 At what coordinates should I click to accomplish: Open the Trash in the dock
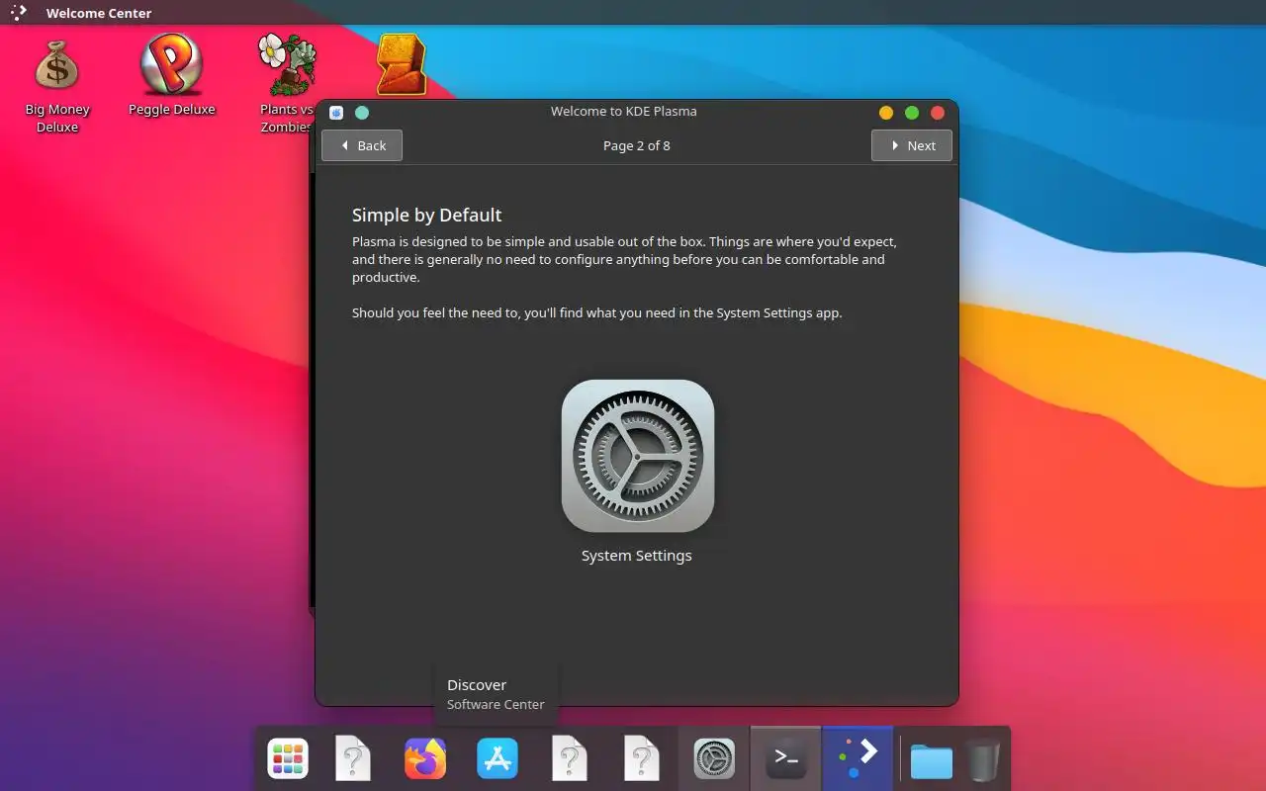tap(982, 760)
